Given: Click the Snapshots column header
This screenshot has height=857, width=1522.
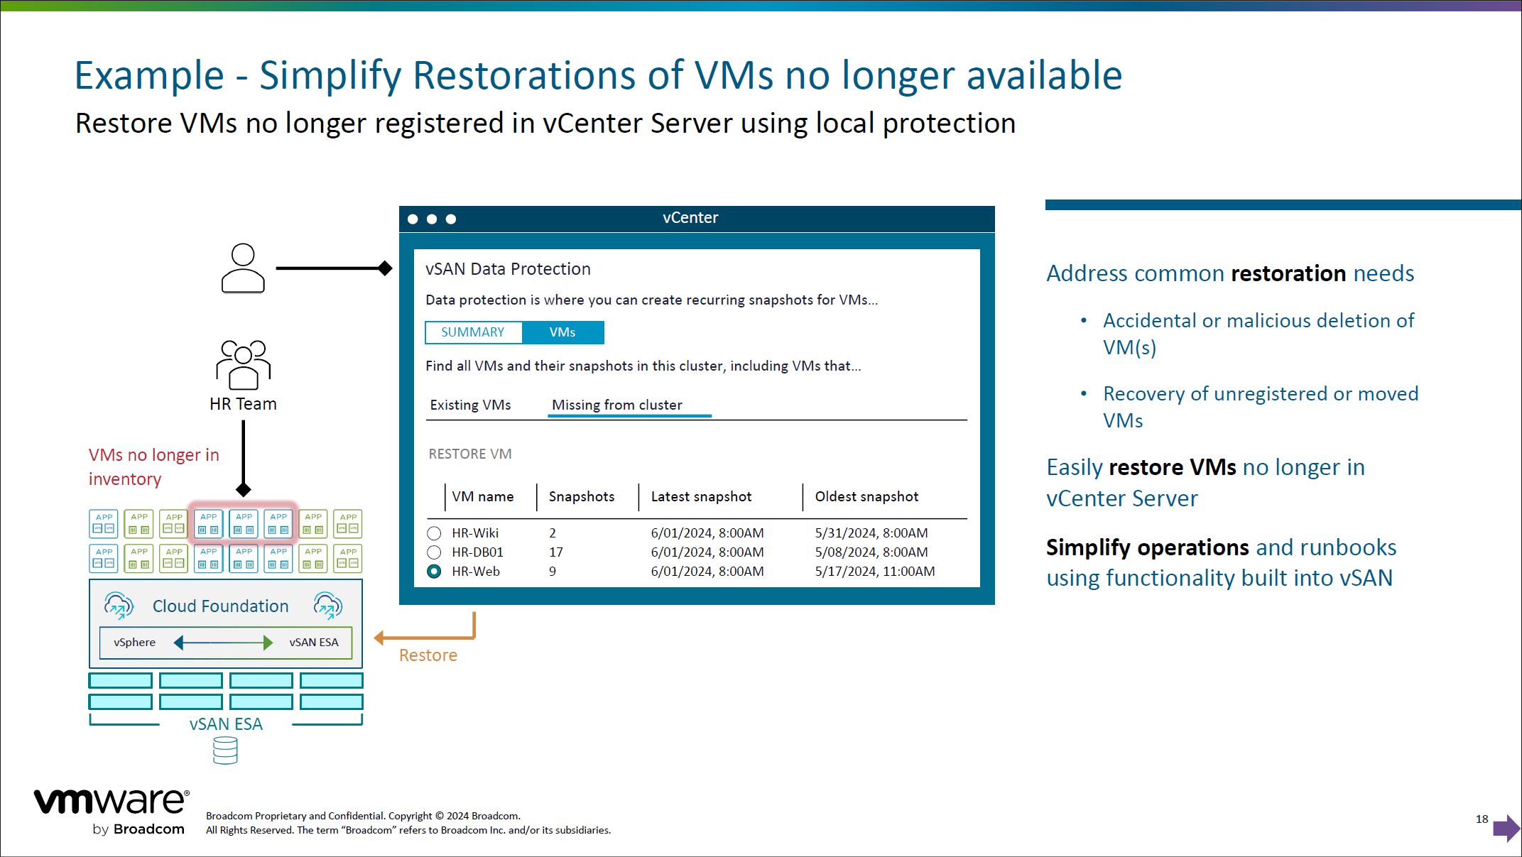Looking at the screenshot, I should click(581, 496).
